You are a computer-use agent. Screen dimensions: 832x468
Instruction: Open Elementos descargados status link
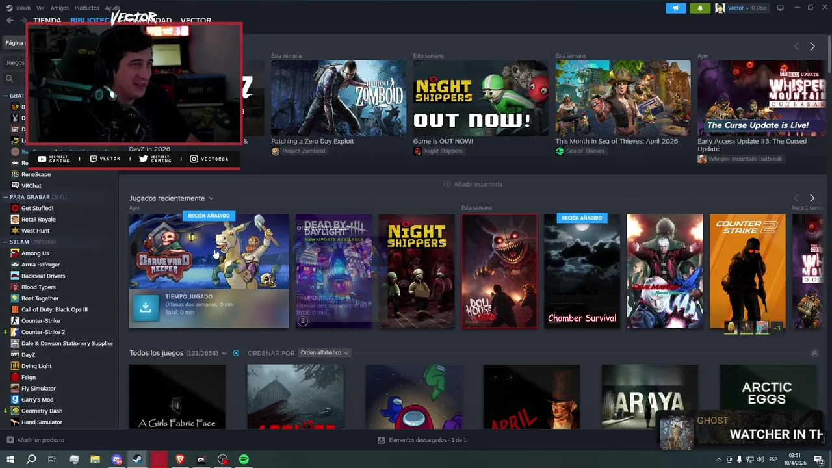click(422, 440)
